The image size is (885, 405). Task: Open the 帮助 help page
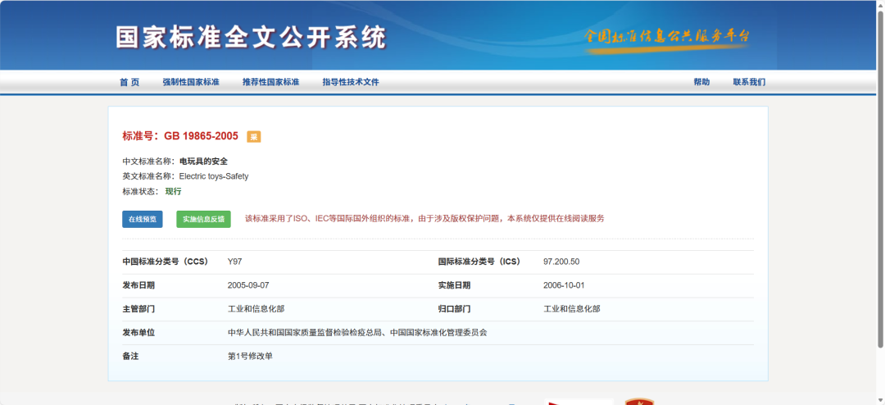pos(701,82)
